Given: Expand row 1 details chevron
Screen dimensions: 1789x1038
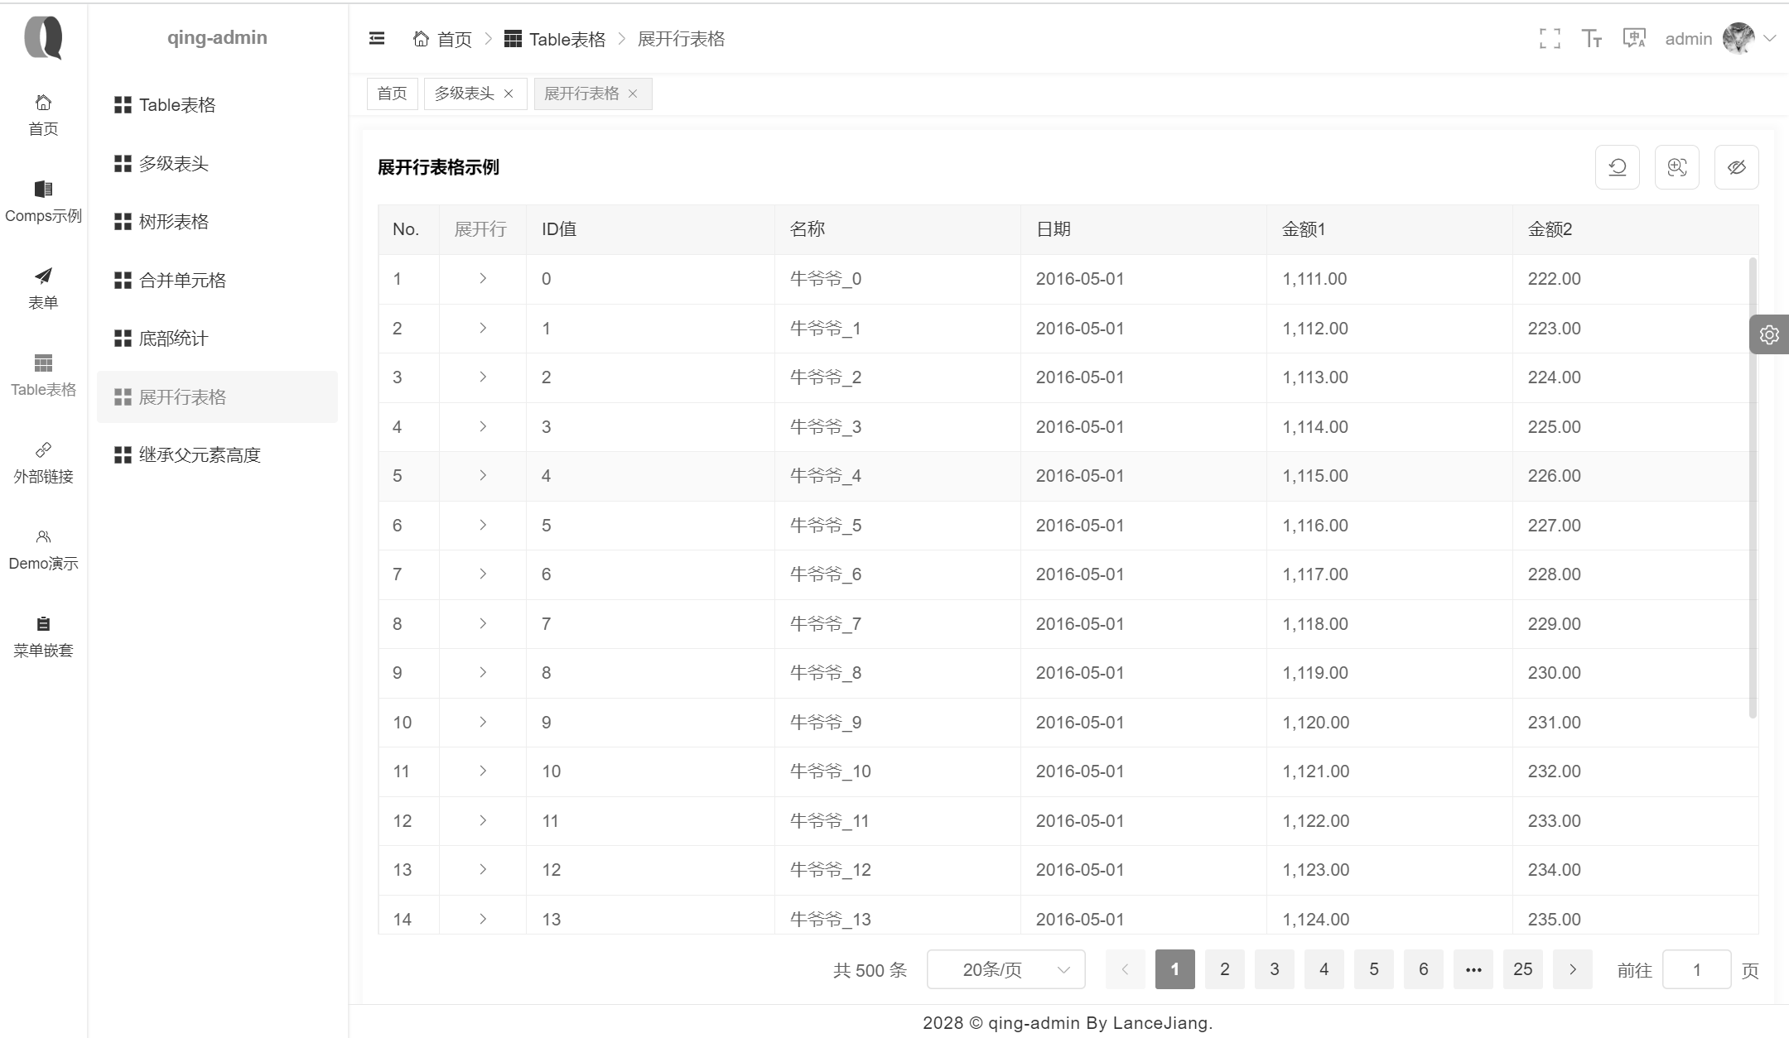Looking at the screenshot, I should (x=483, y=279).
